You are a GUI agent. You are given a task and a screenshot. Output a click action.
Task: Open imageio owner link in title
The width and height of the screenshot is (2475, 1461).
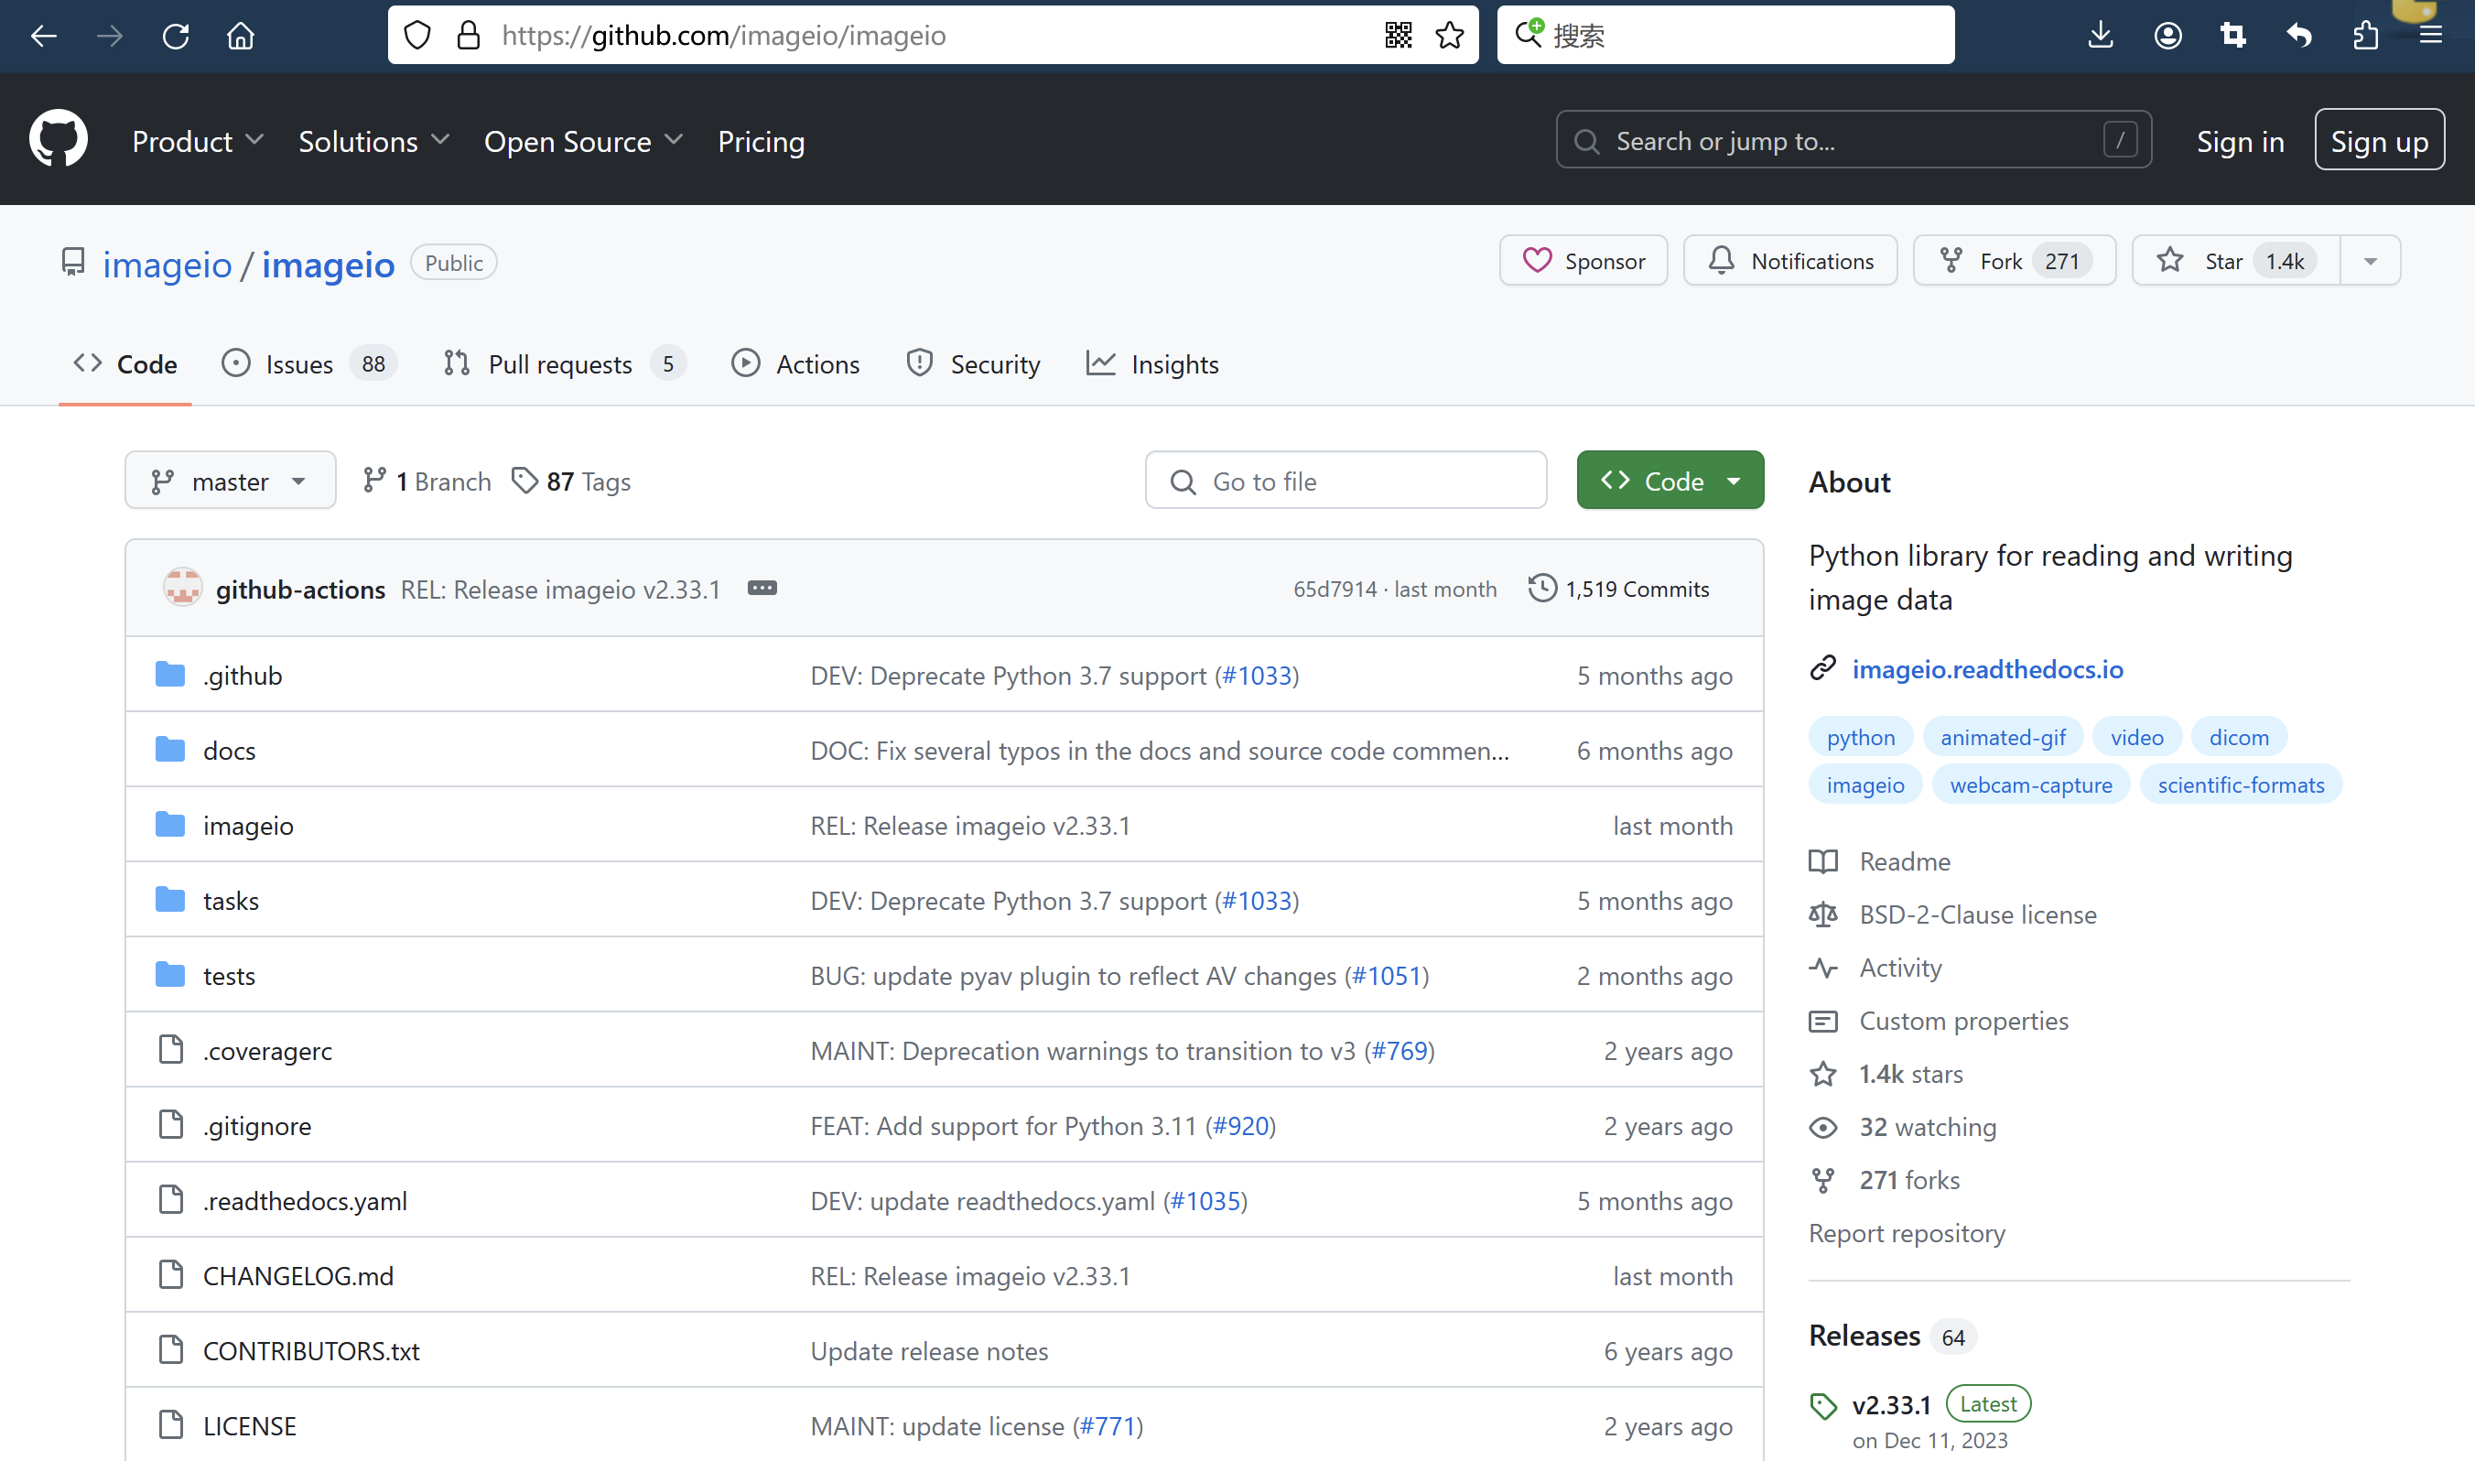pos(167,264)
